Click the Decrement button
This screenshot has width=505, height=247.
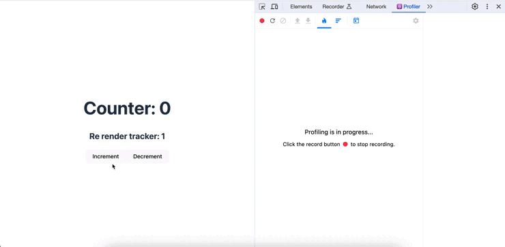(147, 156)
